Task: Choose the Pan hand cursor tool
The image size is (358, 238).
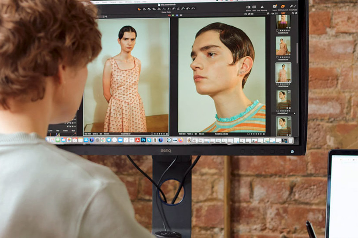Action: click(144, 9)
